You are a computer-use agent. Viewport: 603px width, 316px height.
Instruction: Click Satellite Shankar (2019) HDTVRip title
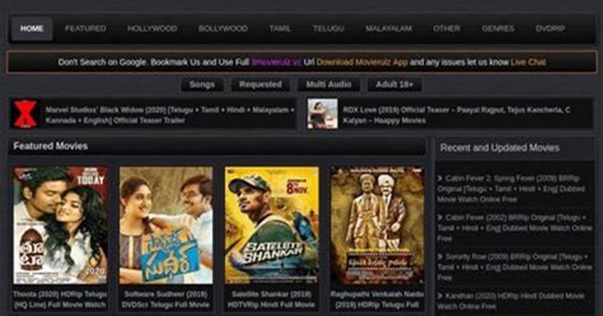point(272,299)
